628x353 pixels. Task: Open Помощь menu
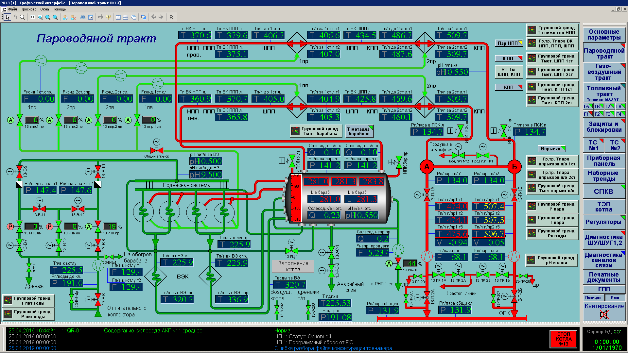pos(59,9)
